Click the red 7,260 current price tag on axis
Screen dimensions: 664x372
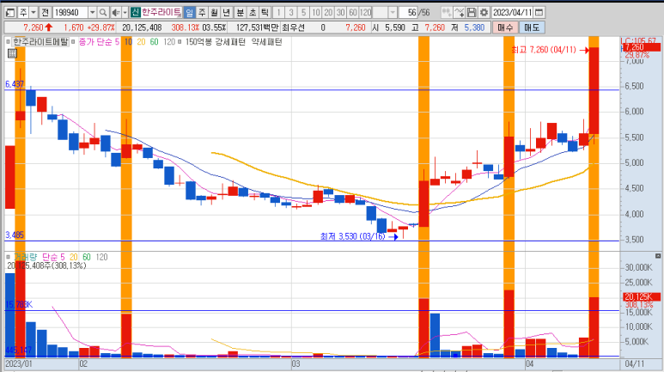[x=642, y=47]
